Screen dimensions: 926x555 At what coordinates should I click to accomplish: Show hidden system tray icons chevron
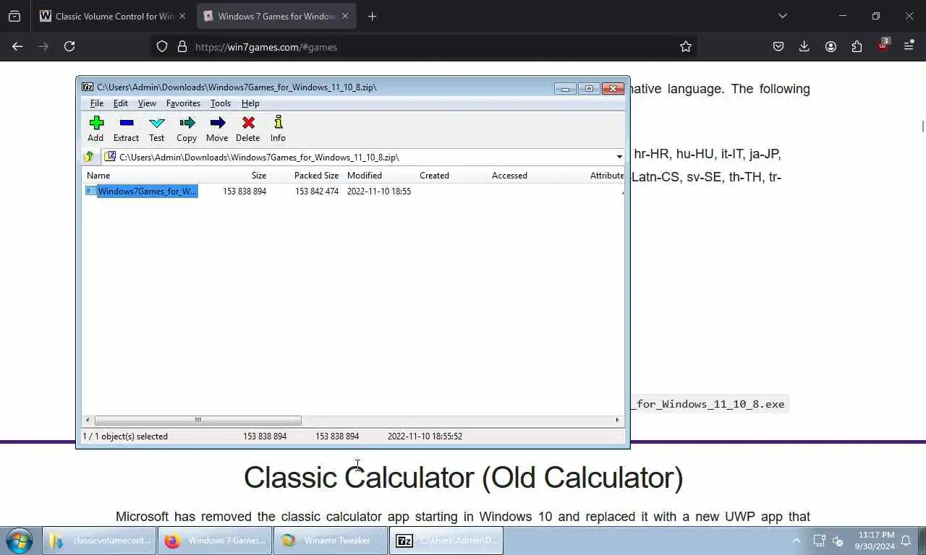click(x=797, y=541)
